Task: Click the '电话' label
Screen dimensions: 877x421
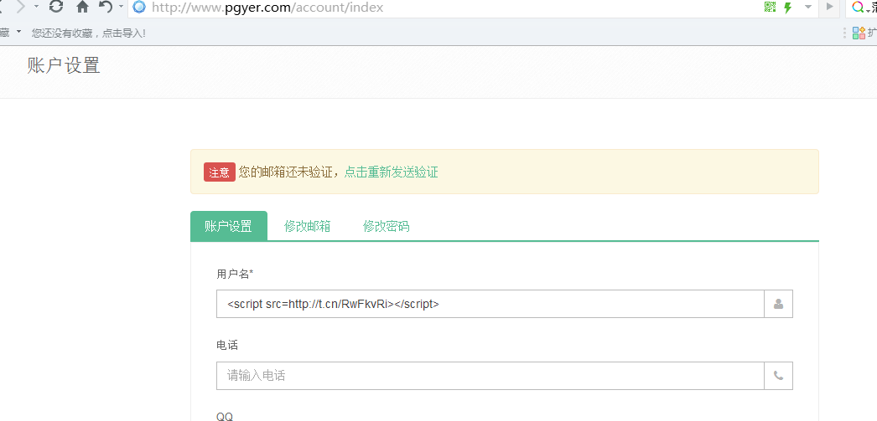Action: (x=227, y=346)
